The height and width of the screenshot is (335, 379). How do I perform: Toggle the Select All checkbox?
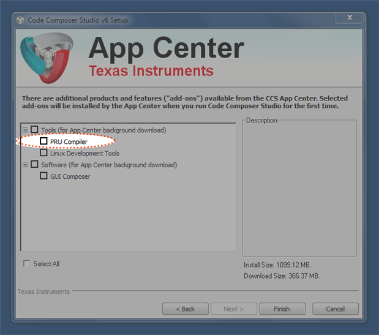click(26, 263)
